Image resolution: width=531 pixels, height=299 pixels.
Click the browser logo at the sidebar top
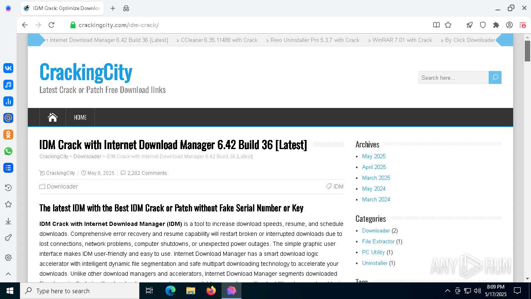tap(8, 8)
